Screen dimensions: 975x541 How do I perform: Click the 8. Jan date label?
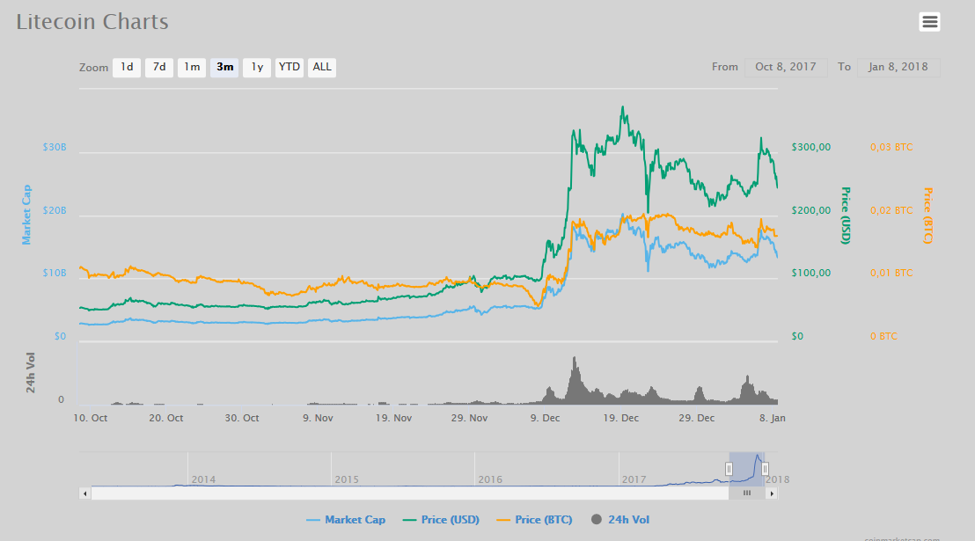pyautogui.click(x=773, y=418)
